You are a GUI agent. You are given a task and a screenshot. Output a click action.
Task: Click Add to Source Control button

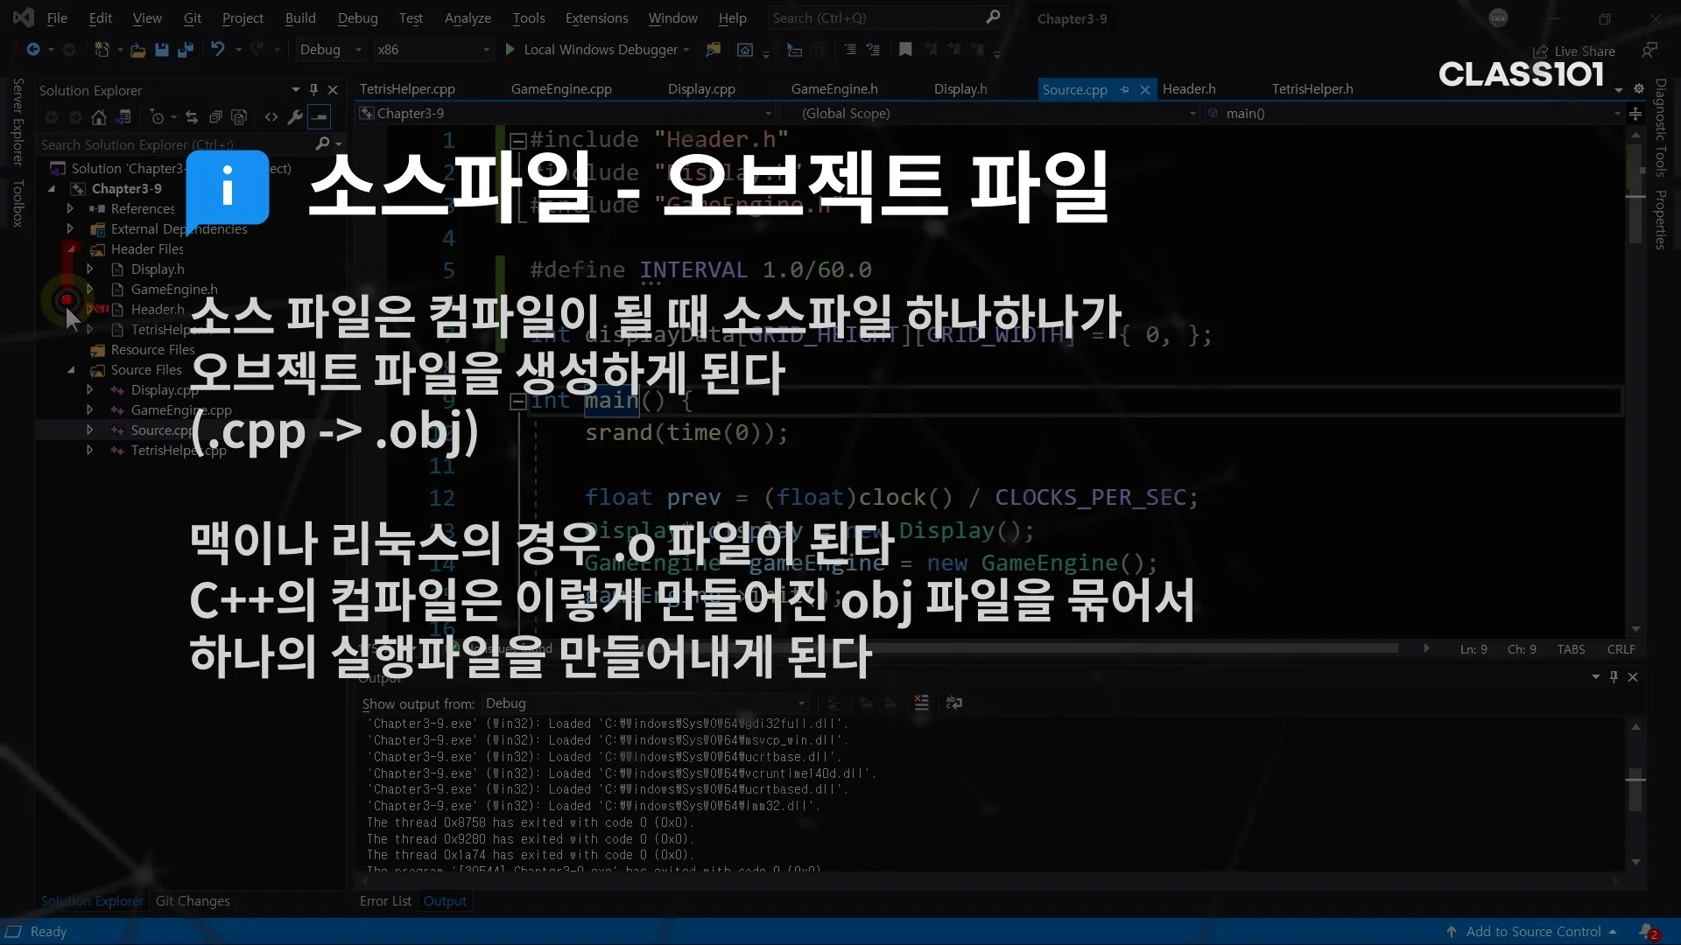[x=1532, y=932]
